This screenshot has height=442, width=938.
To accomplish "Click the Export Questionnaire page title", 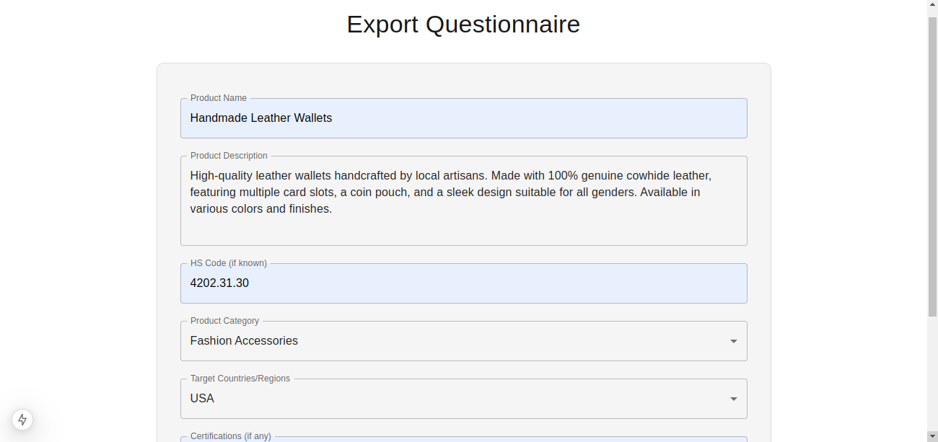I will click(463, 24).
